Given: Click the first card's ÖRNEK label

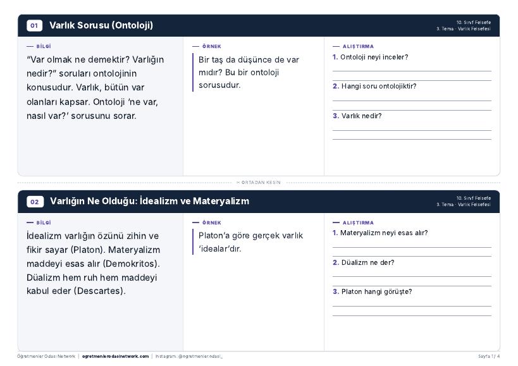Looking at the screenshot, I should tap(212, 47).
